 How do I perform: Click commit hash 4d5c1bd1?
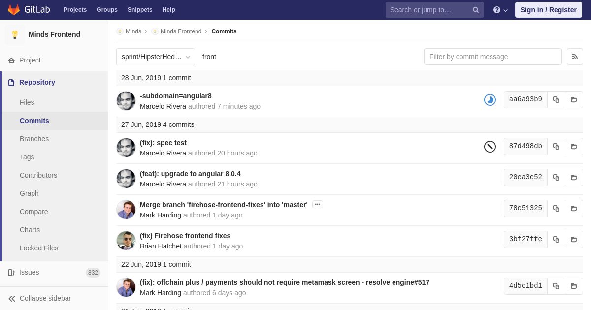coord(525,286)
